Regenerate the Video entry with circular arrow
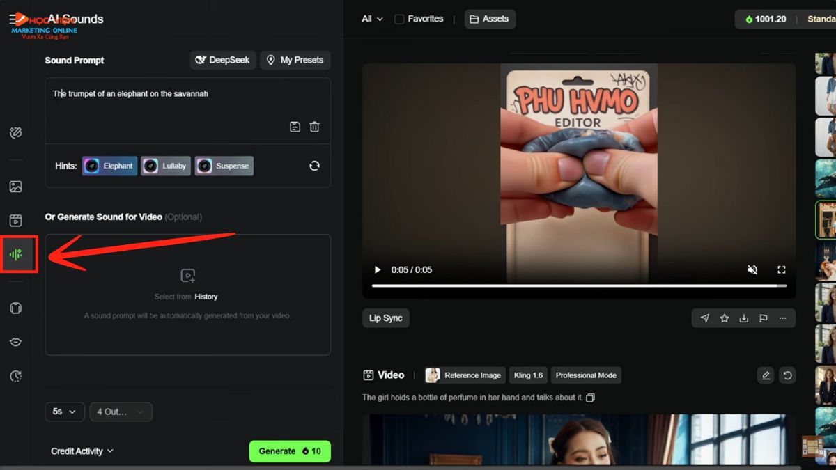The width and height of the screenshot is (836, 470). coord(787,375)
